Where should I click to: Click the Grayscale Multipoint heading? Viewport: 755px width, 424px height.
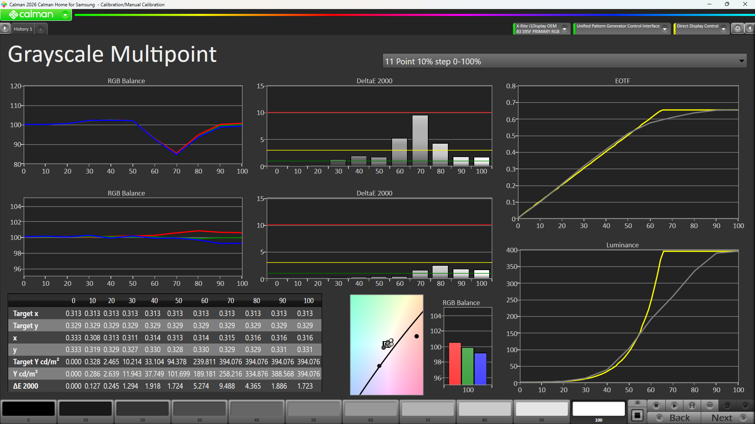[x=112, y=54]
